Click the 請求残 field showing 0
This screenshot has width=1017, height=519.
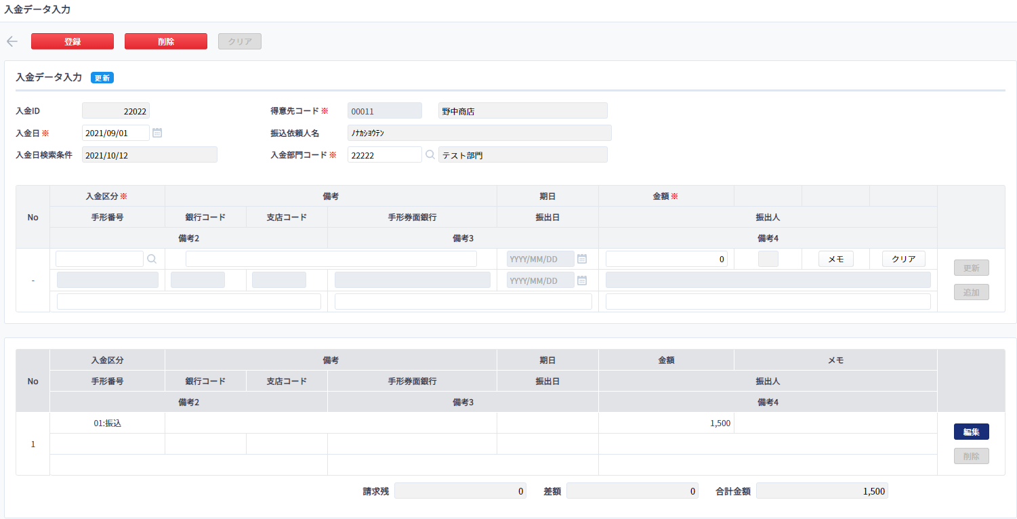(x=460, y=491)
